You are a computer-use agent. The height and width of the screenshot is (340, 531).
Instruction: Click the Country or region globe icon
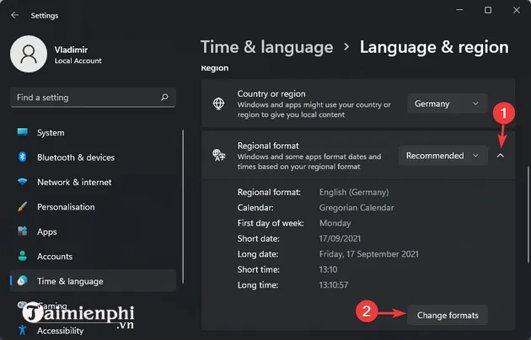219,104
